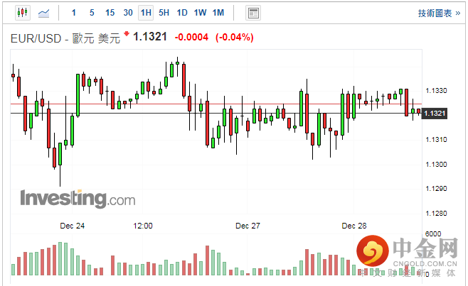This screenshot has height=286, width=468.
Task: Select the 1D timeframe
Action: [182, 13]
